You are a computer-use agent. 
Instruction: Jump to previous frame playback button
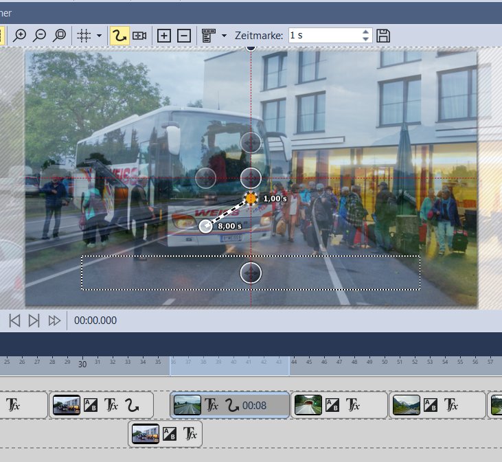pyautogui.click(x=14, y=320)
